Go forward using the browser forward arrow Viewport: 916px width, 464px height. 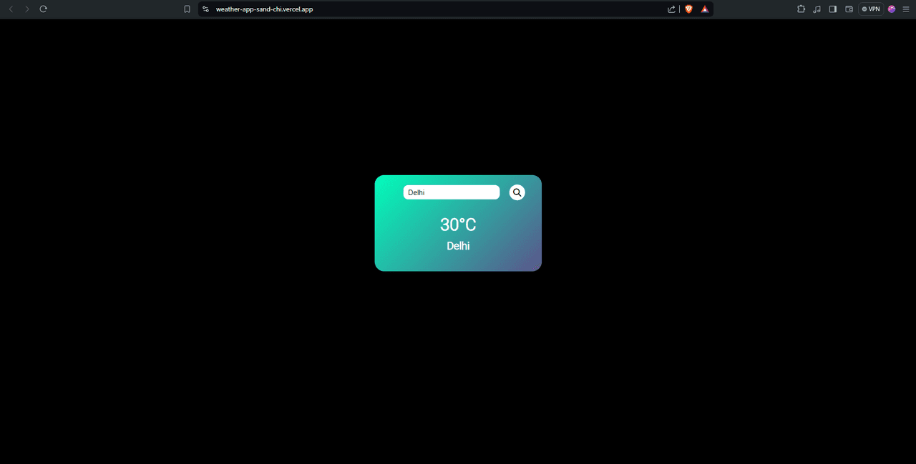tap(27, 9)
